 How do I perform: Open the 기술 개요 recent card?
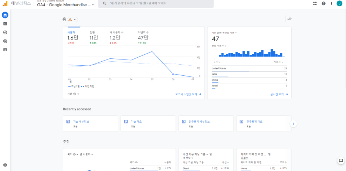[x=148, y=124]
